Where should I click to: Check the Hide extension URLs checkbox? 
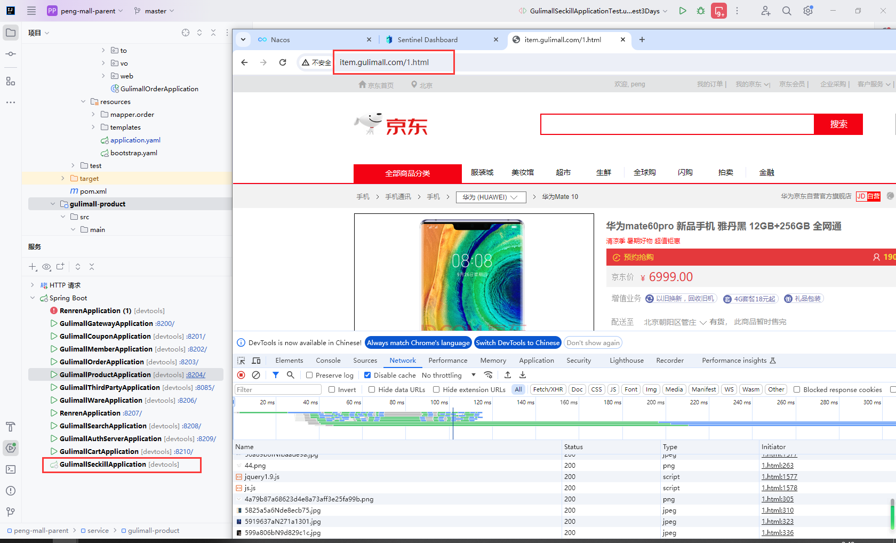click(x=436, y=389)
